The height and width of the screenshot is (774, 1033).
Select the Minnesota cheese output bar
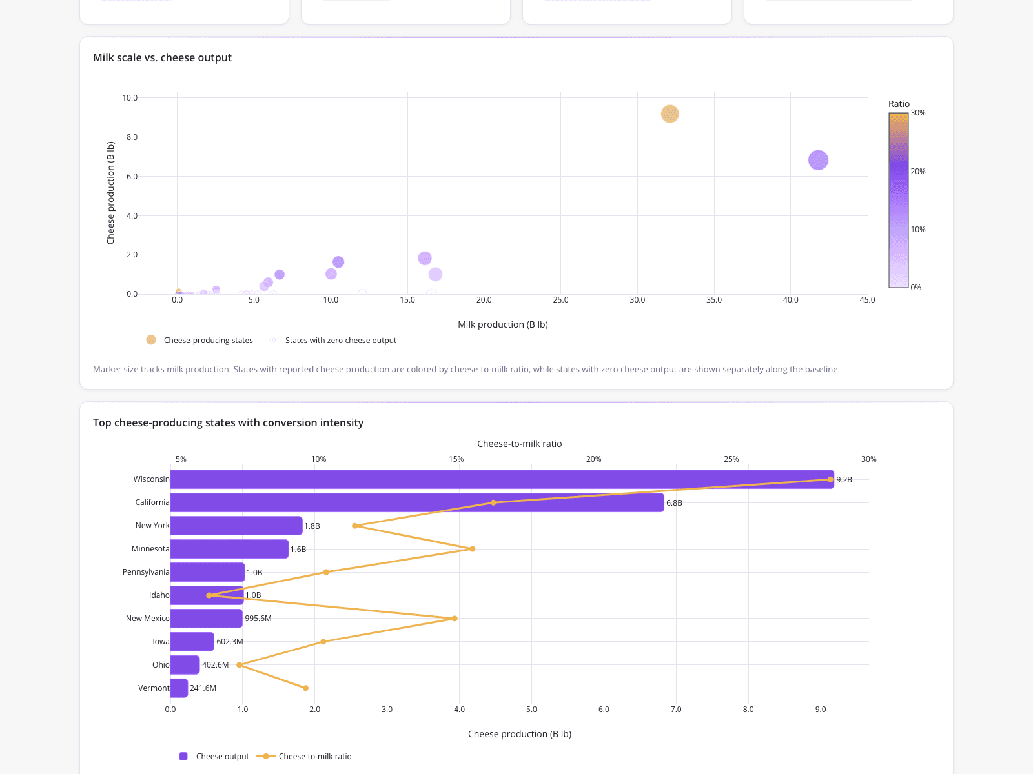(x=229, y=549)
